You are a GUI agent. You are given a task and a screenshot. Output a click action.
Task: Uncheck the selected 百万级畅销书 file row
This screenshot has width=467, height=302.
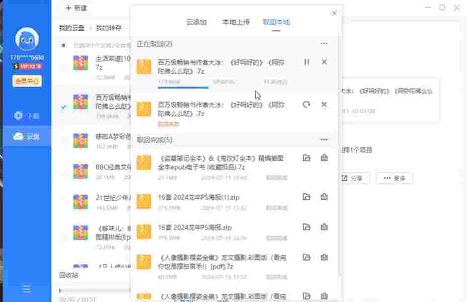click(63, 107)
